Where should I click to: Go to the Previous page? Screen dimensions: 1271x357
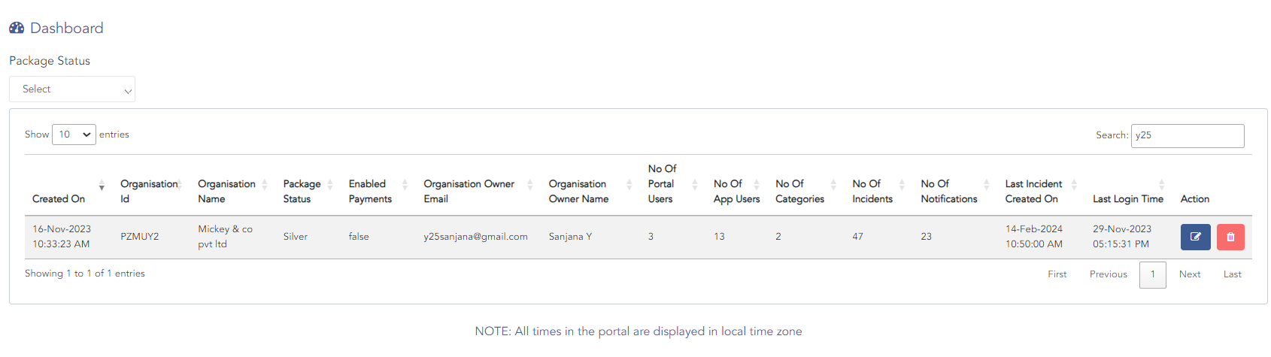1108,274
